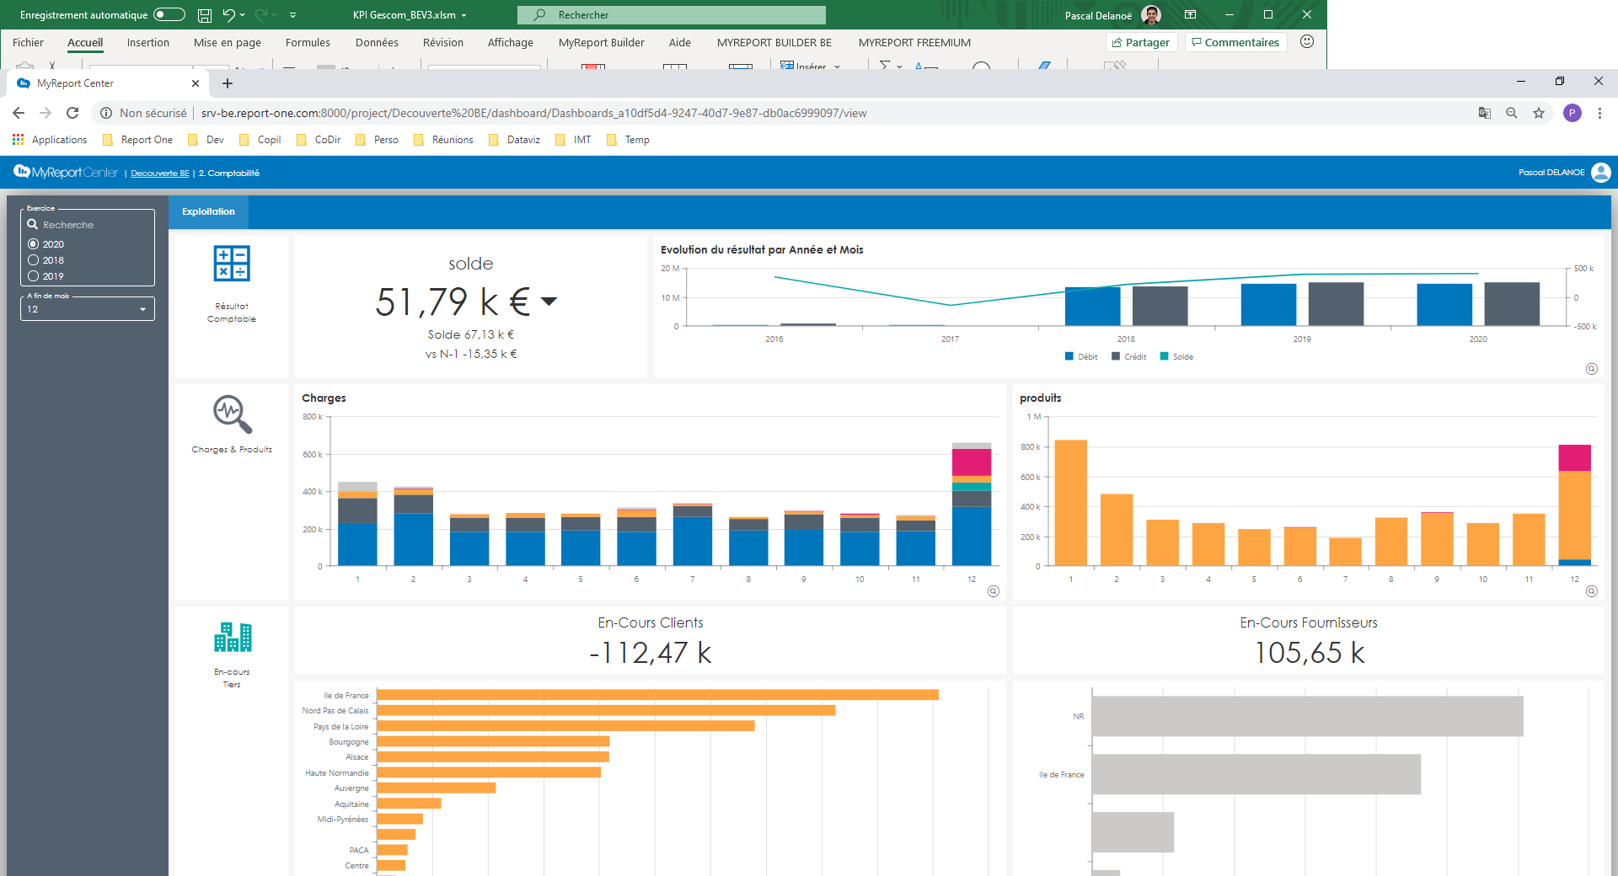
Task: Select the 2020 exercice radio button
Action: coord(34,244)
